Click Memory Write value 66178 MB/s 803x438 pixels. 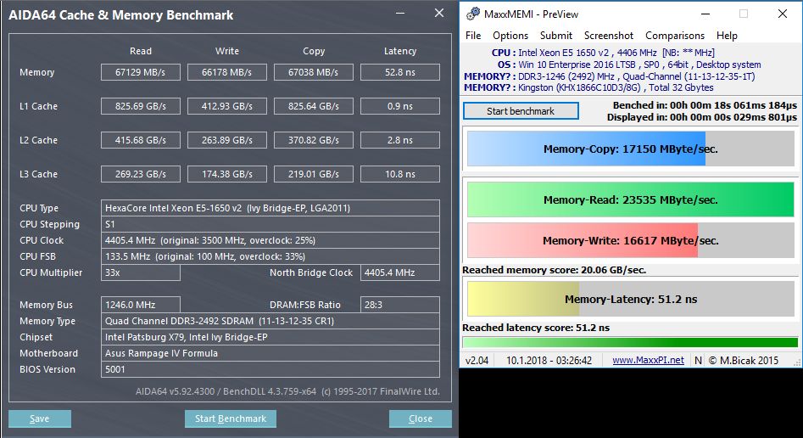(227, 72)
